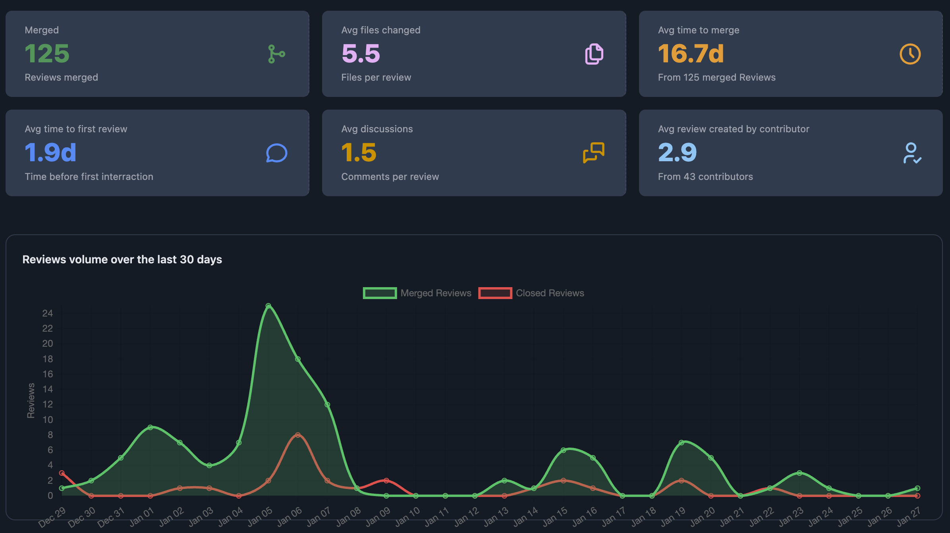The image size is (950, 533).
Task: Select the files icon beside Avg files changed
Action: click(x=593, y=54)
